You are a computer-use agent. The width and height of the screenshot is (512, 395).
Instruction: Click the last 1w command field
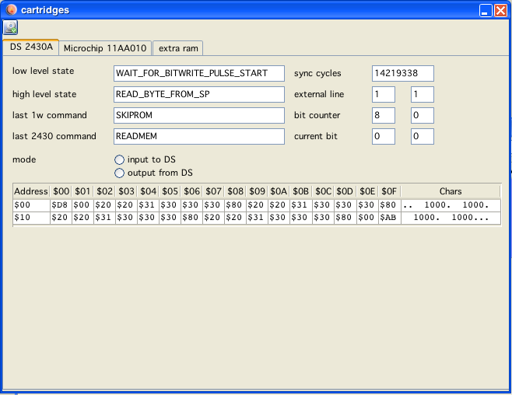[199, 115]
